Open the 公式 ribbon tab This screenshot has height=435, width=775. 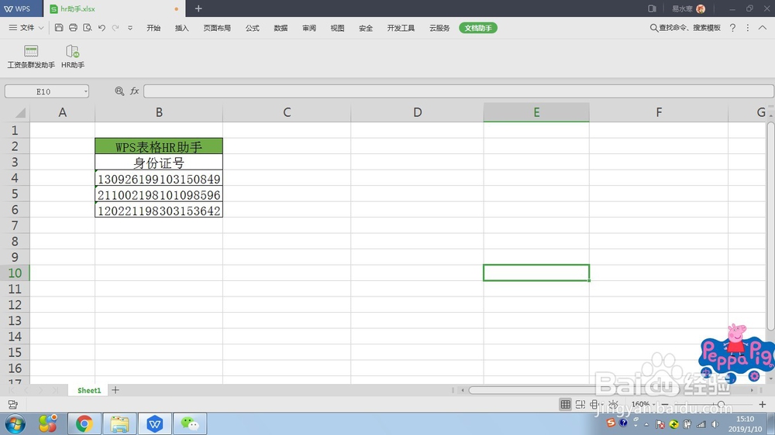tap(252, 28)
